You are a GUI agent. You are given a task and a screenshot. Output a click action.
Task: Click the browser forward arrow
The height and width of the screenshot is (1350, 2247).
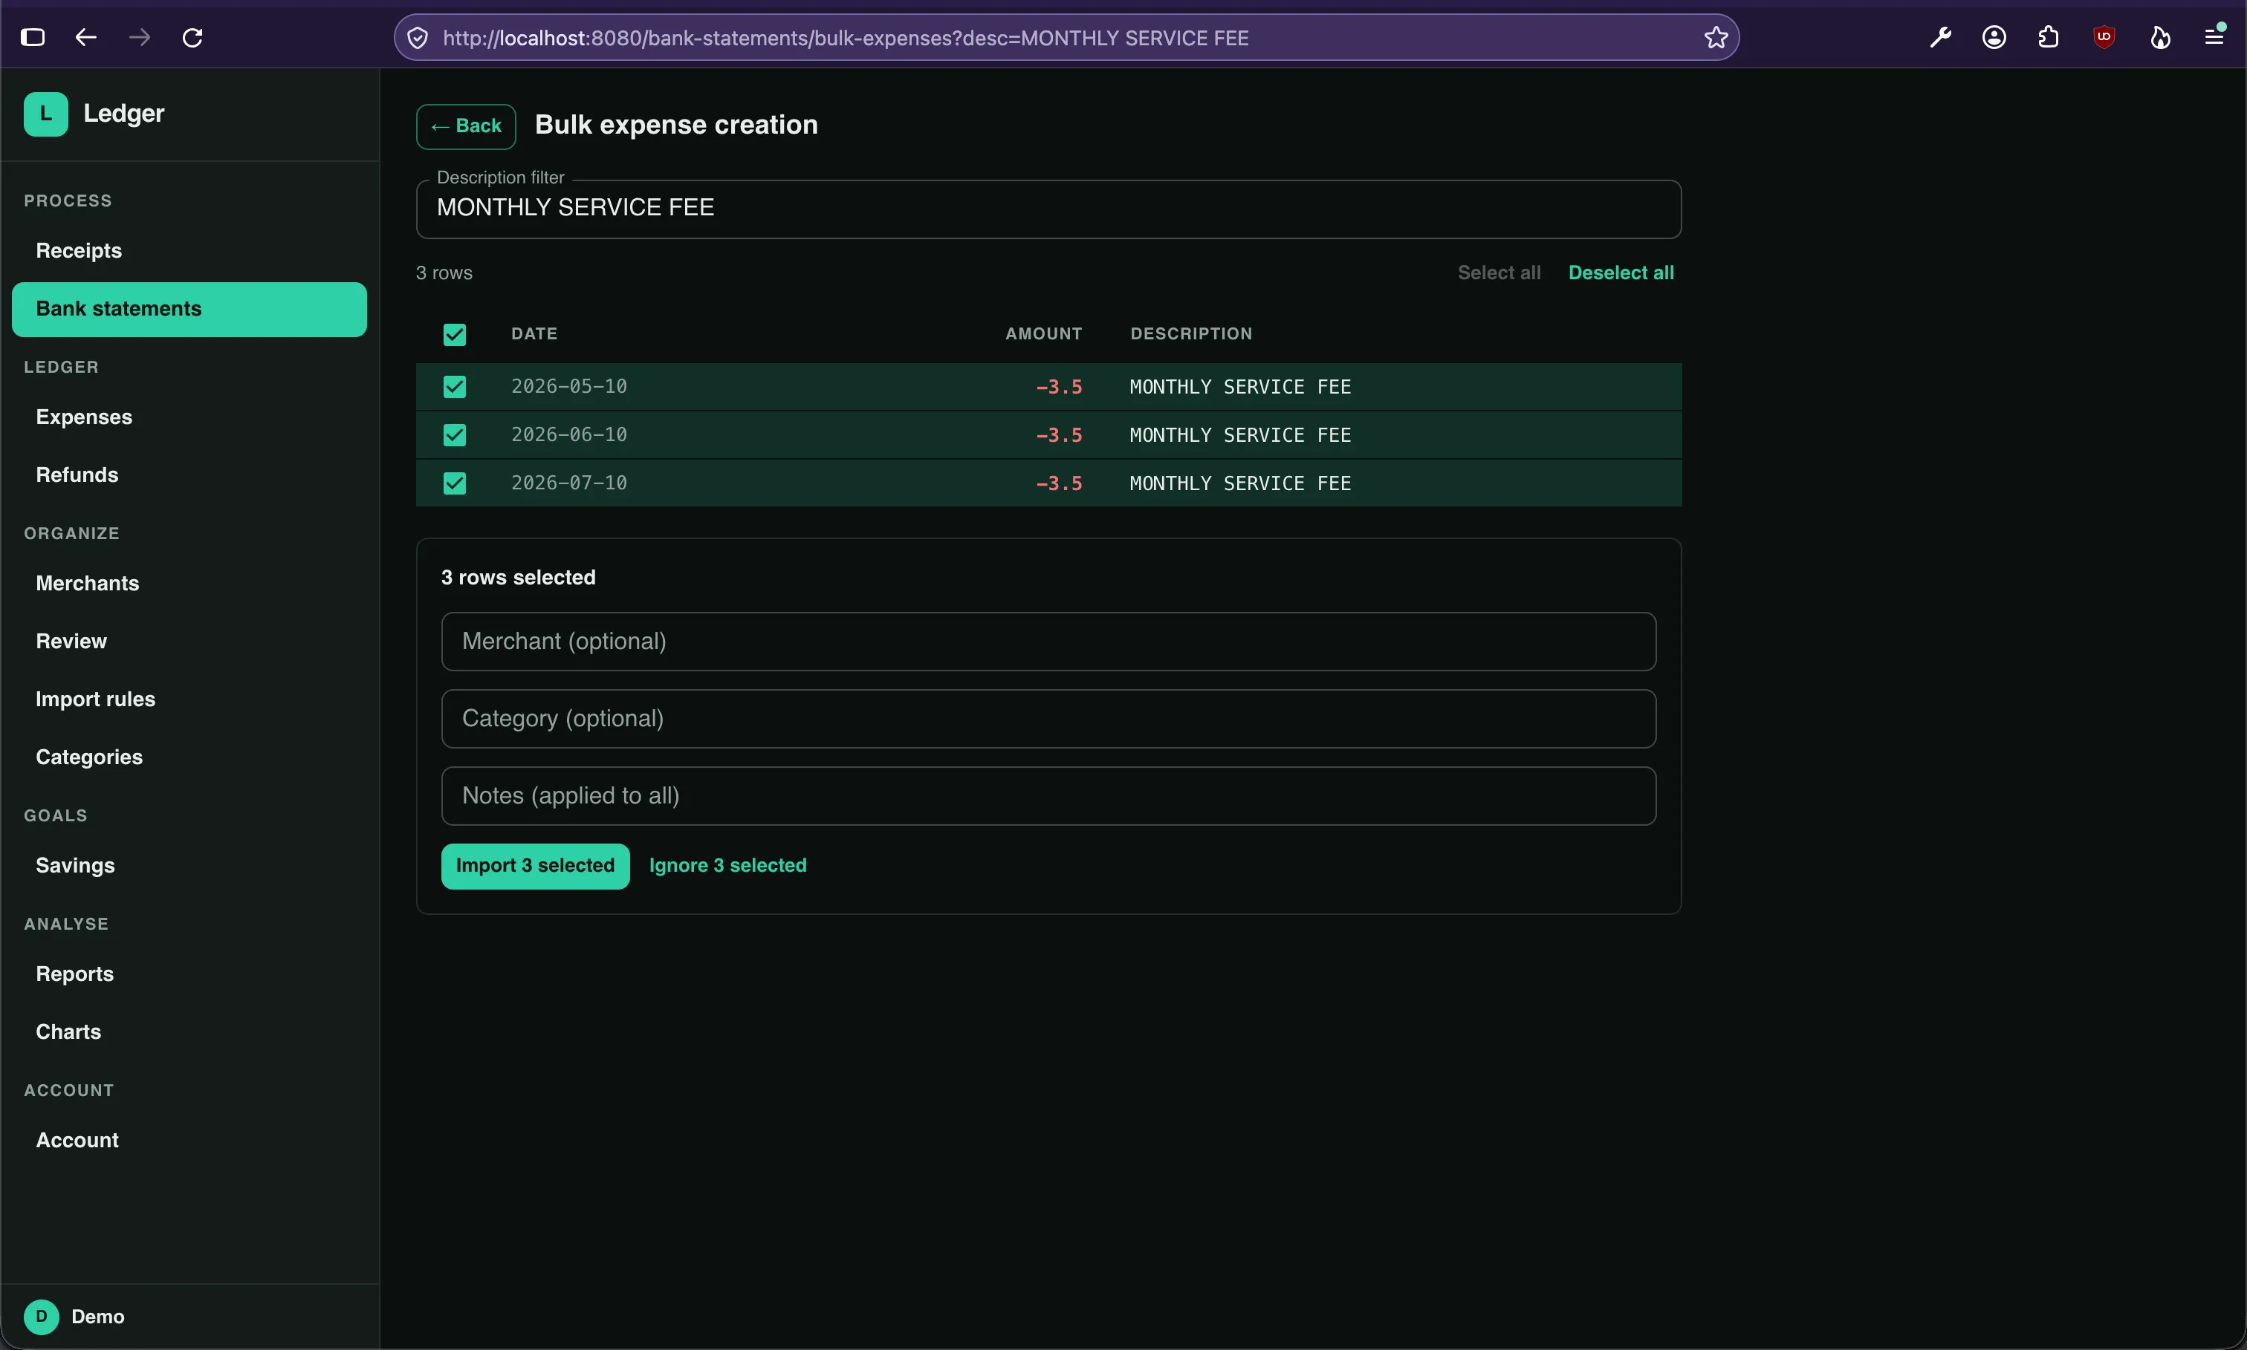pos(139,37)
